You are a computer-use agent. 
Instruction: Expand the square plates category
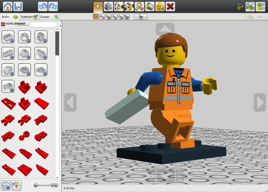(x=24, y=70)
